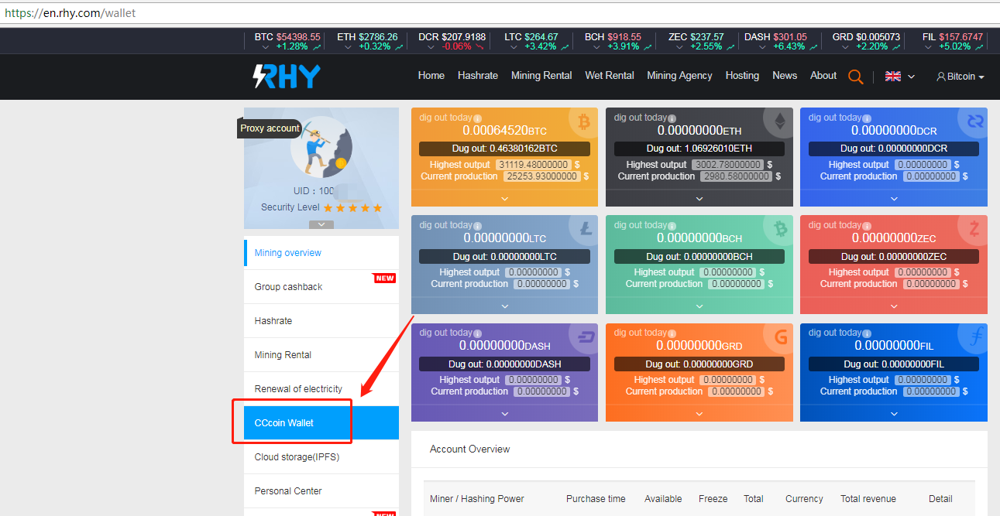The width and height of the screenshot is (1000, 516).
Task: Open Hosting in the top navigation
Action: pos(742,76)
